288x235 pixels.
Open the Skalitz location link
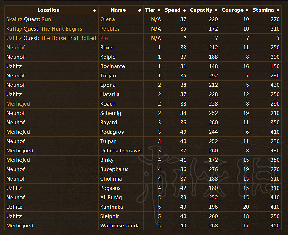pos(14,19)
